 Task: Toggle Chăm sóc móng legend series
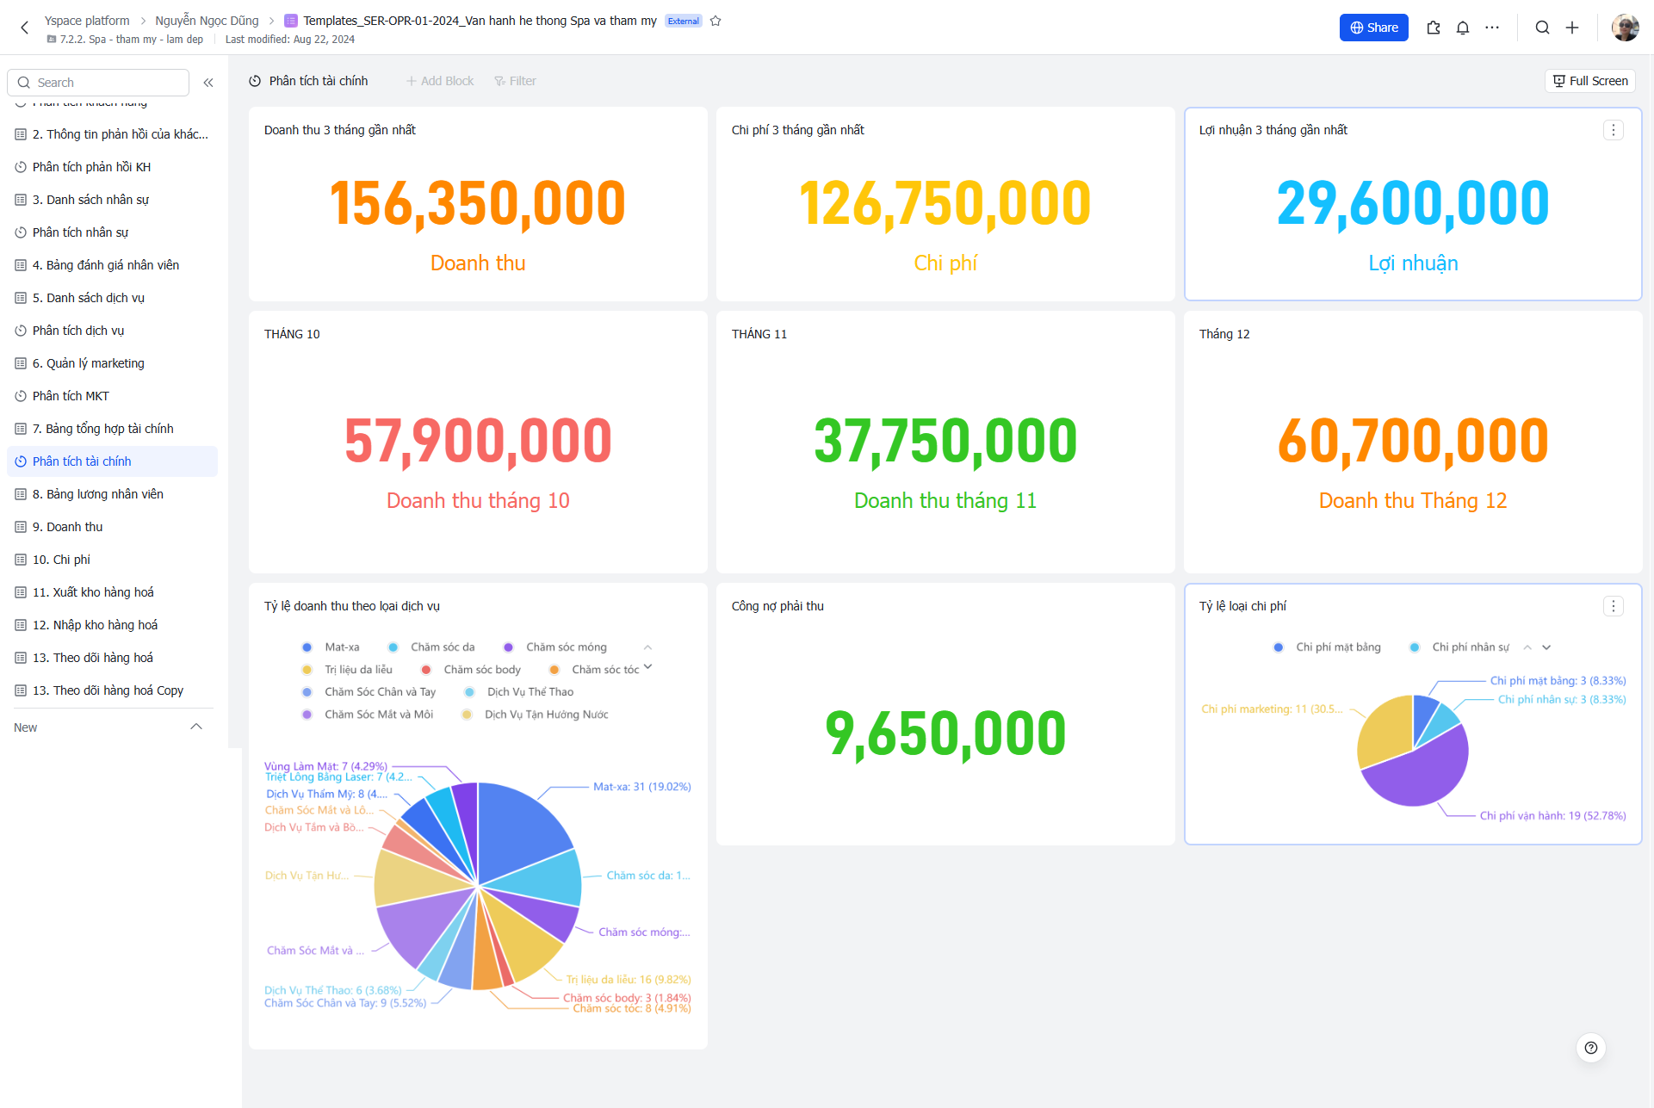coord(555,647)
